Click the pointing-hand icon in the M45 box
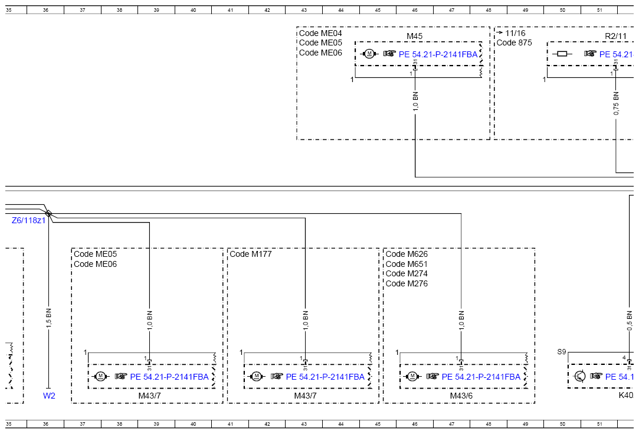The image size is (639, 434). click(x=389, y=53)
